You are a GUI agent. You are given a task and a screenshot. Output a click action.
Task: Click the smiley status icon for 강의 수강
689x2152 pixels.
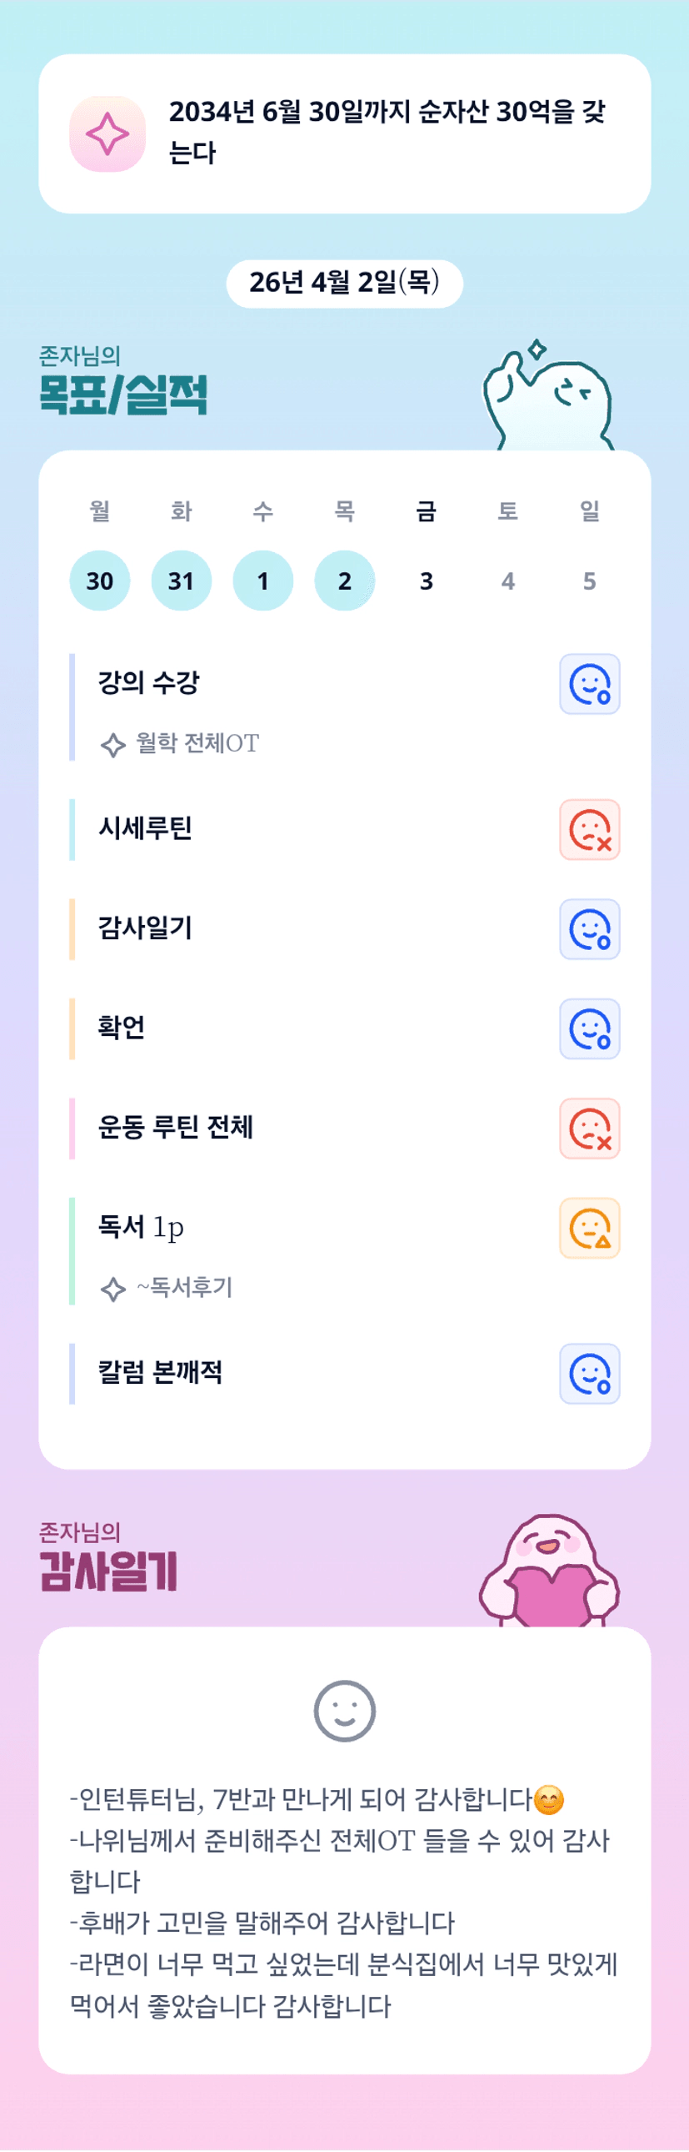589,684
